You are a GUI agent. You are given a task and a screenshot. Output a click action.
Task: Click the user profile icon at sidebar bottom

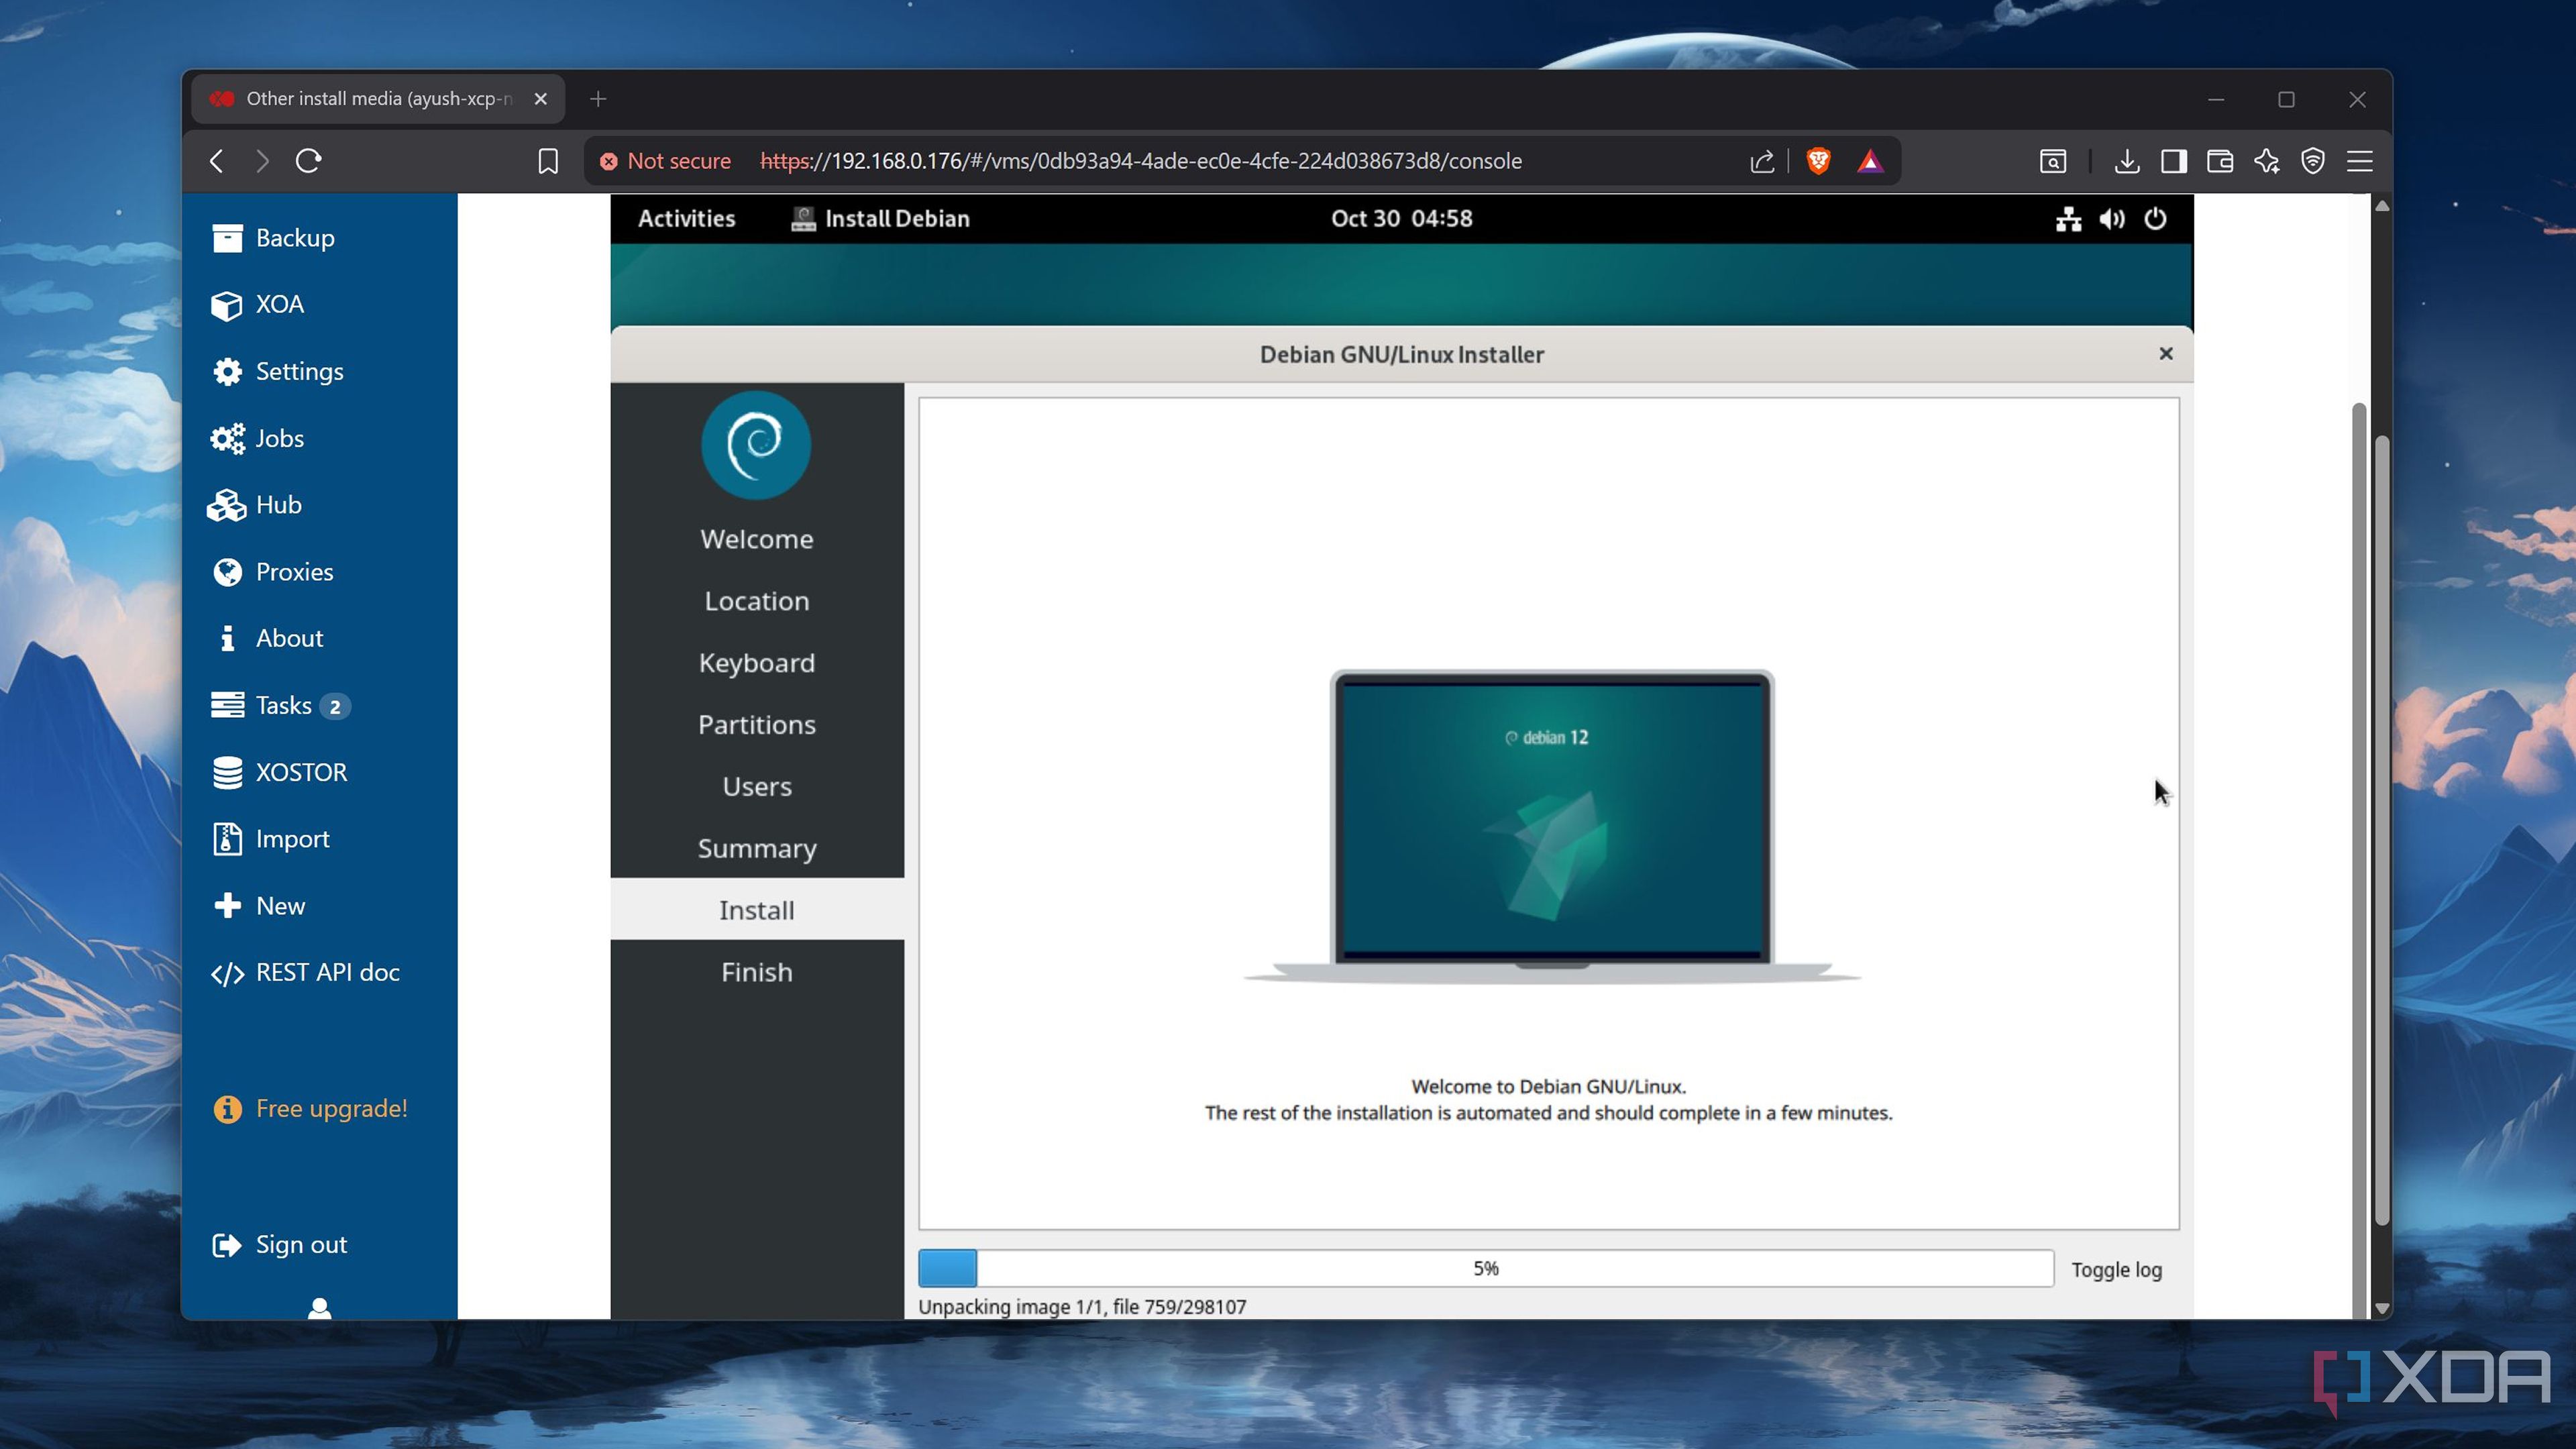(319, 1308)
